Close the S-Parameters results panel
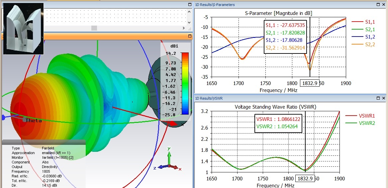The width and height of the screenshot is (388, 188). coord(384,5)
